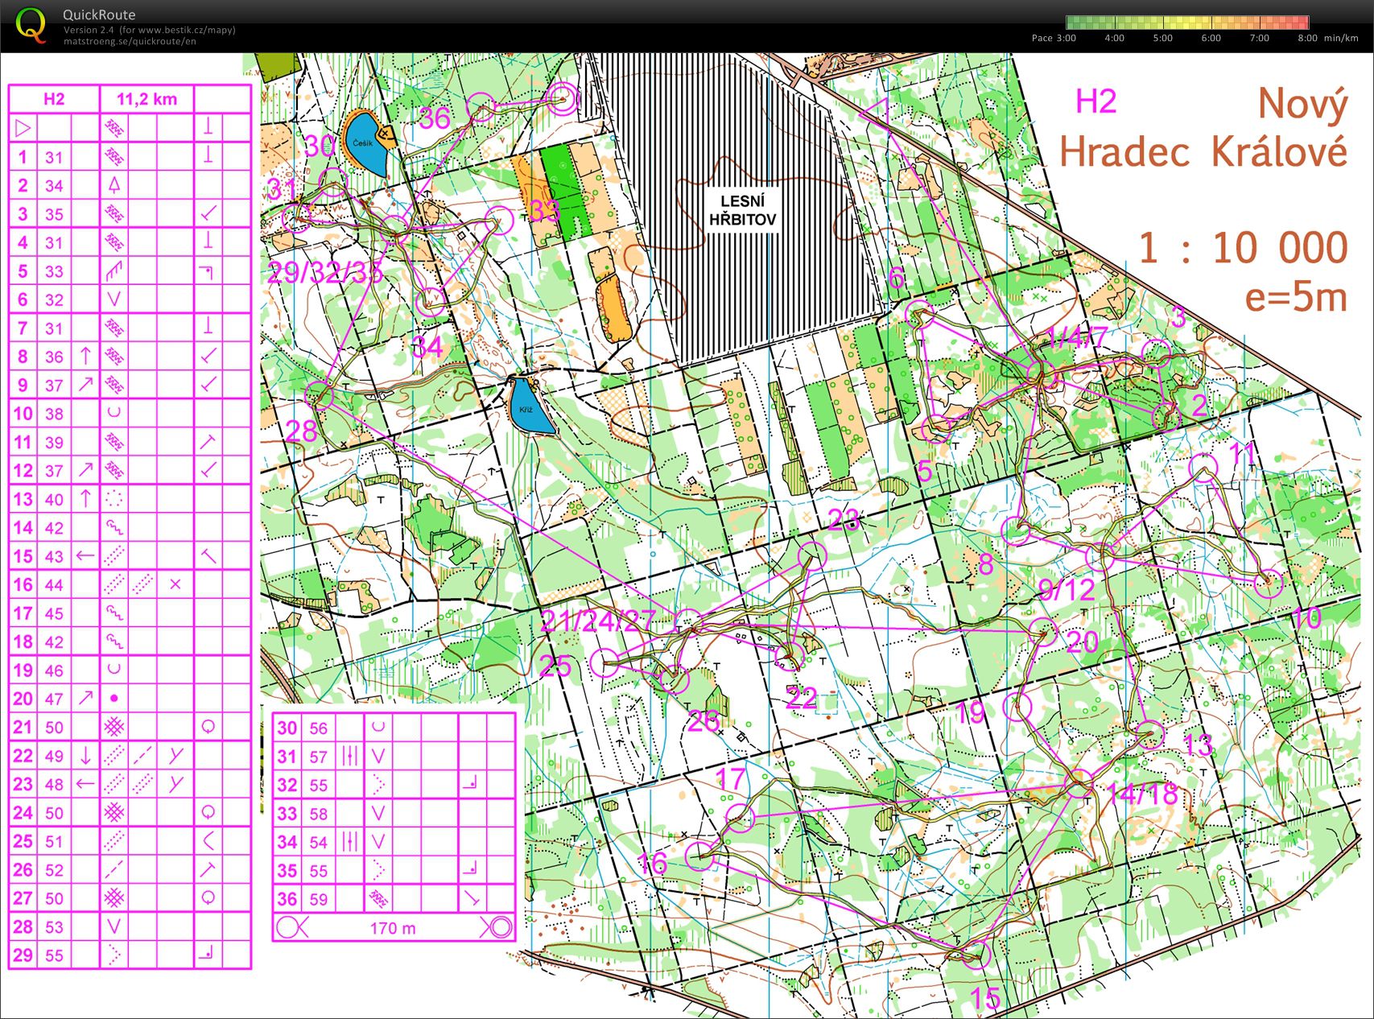This screenshot has height=1019, width=1374.
Task: Click code 59 in control sheet row 36
Action: [319, 899]
